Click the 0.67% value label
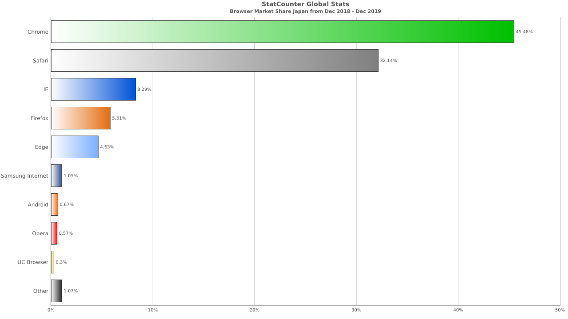The width and height of the screenshot is (568, 319). [67, 205]
